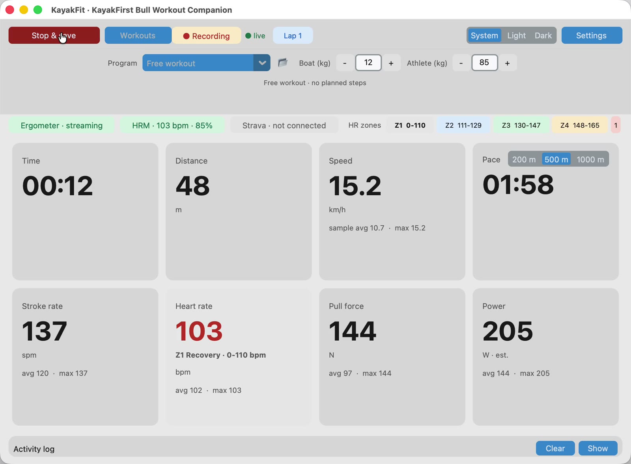Open the Workouts tab

coord(138,35)
